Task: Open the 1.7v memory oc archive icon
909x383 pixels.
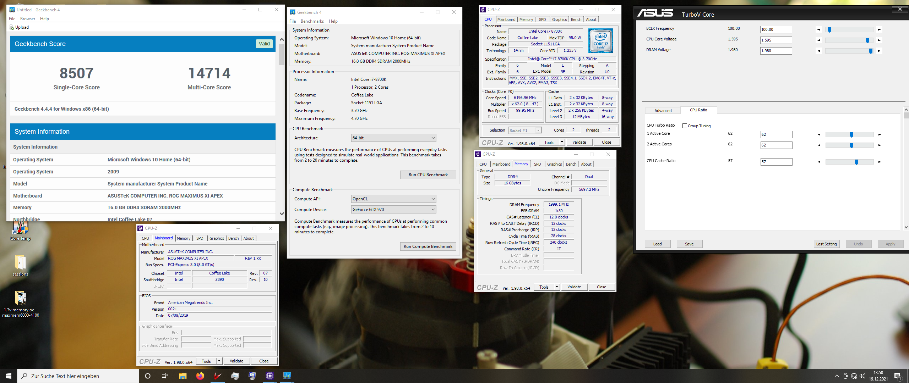Action: tap(21, 304)
